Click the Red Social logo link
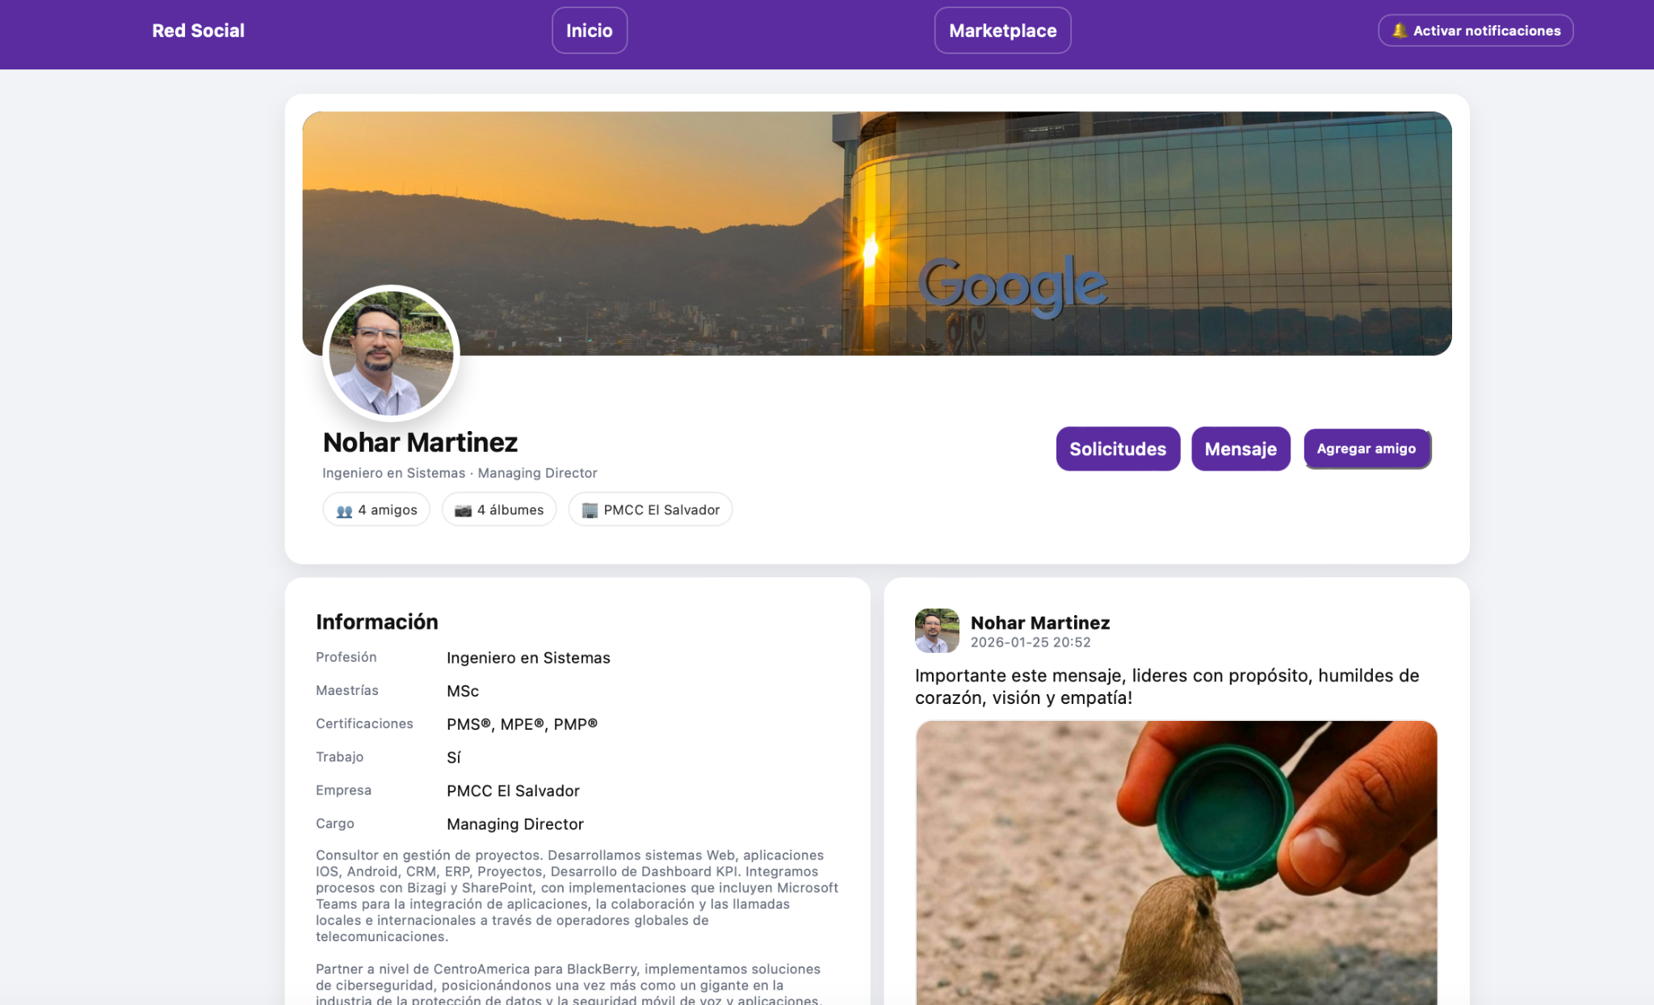Screen dimensions: 1654x1005 198,31
